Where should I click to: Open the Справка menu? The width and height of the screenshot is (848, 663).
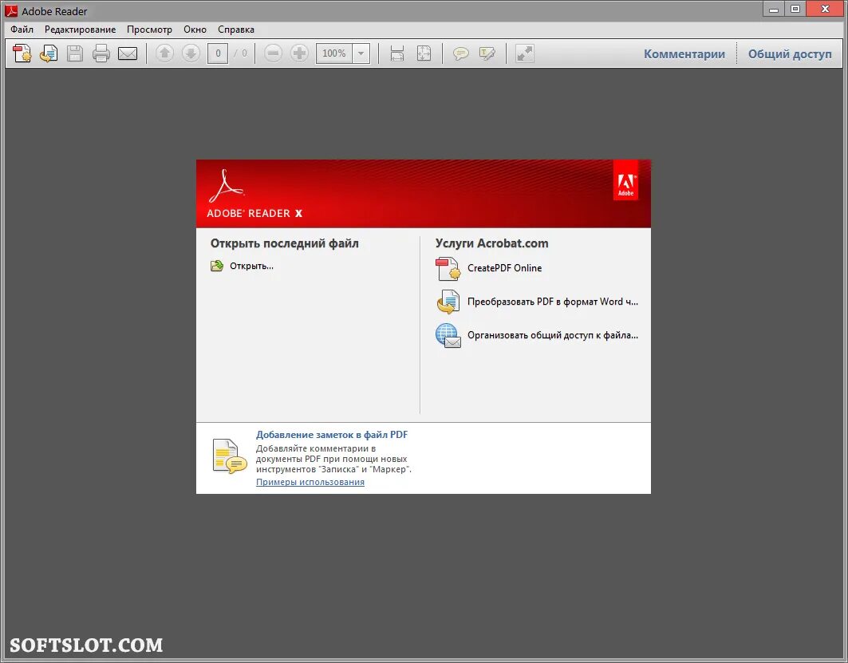click(x=236, y=30)
